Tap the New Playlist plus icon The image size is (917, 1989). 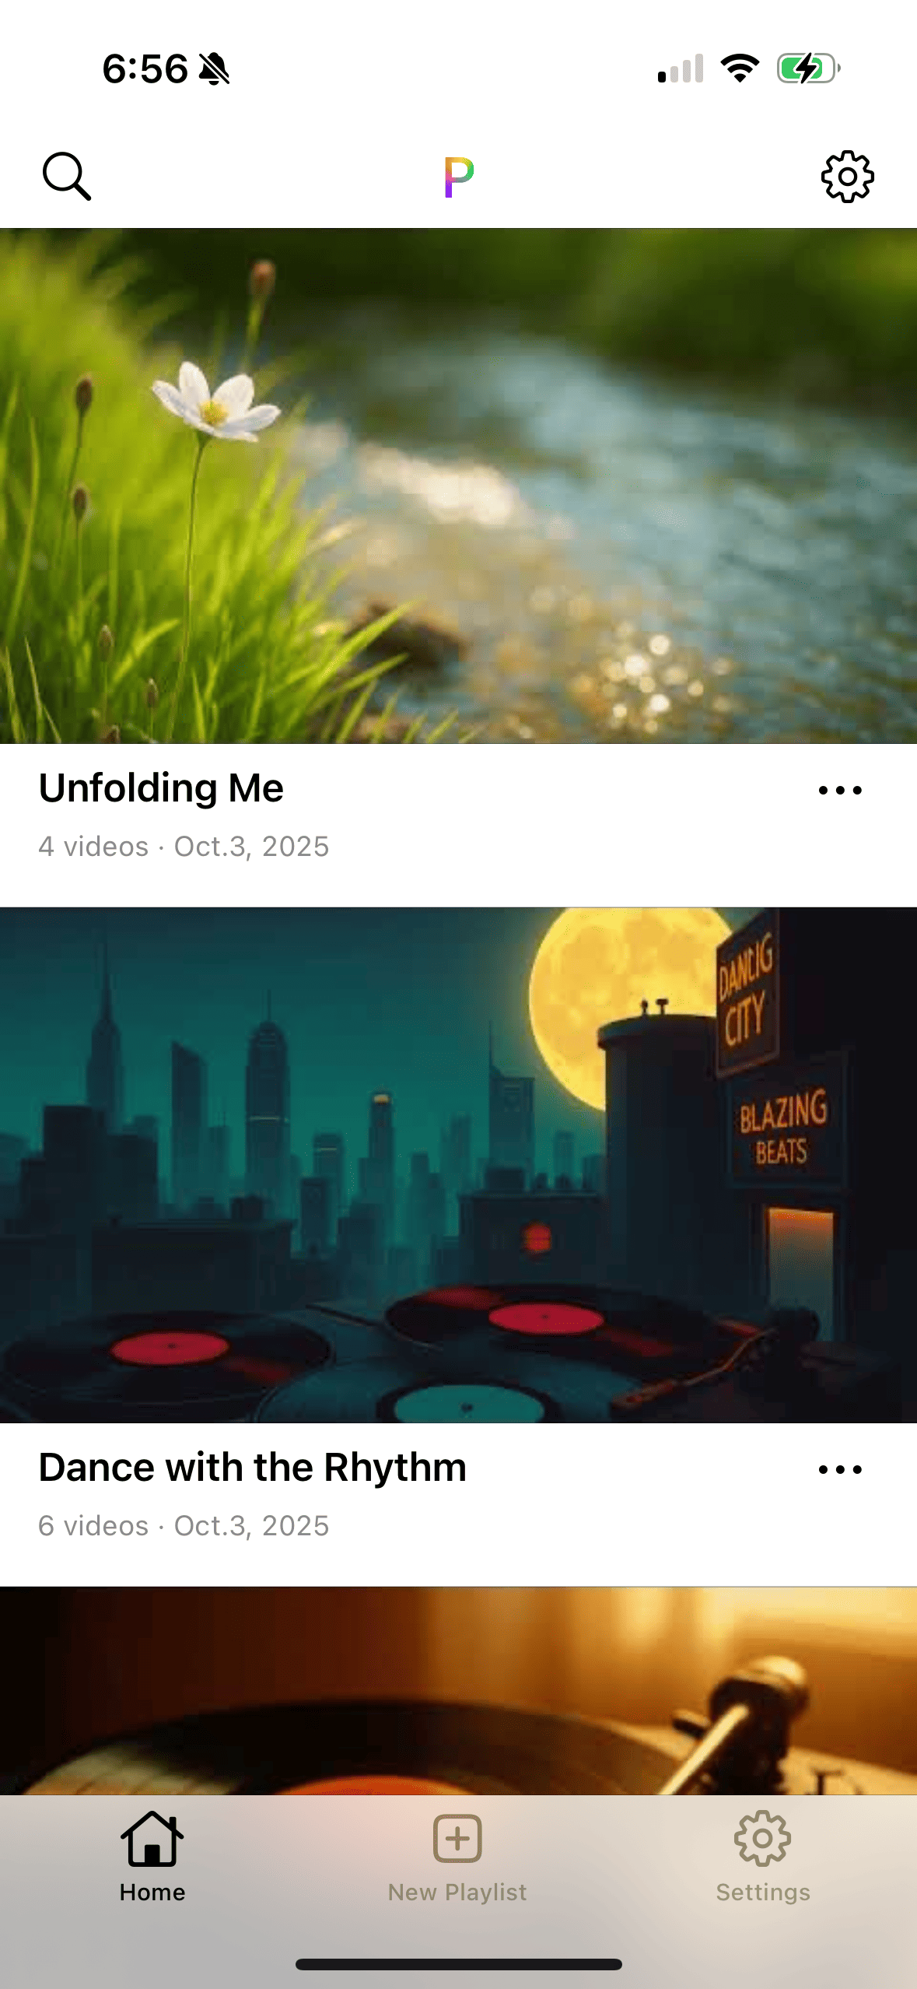click(457, 1839)
